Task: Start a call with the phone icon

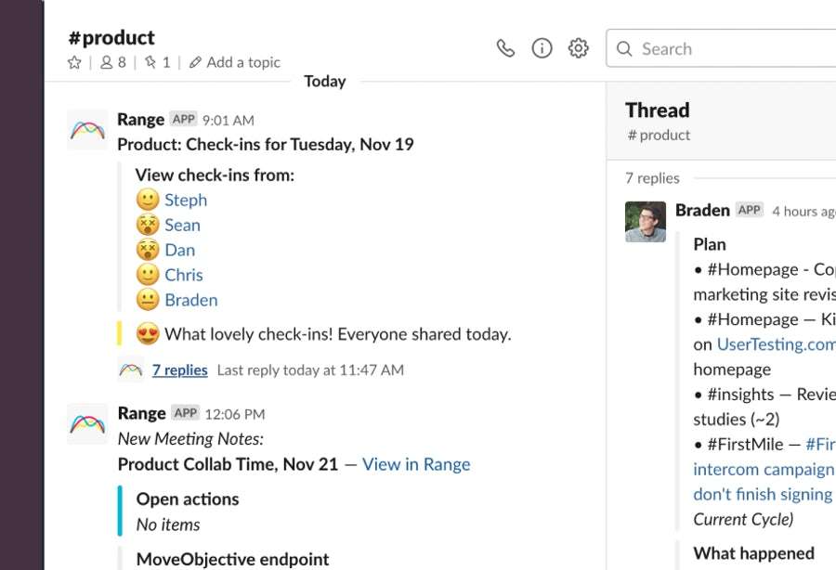Action: [505, 48]
